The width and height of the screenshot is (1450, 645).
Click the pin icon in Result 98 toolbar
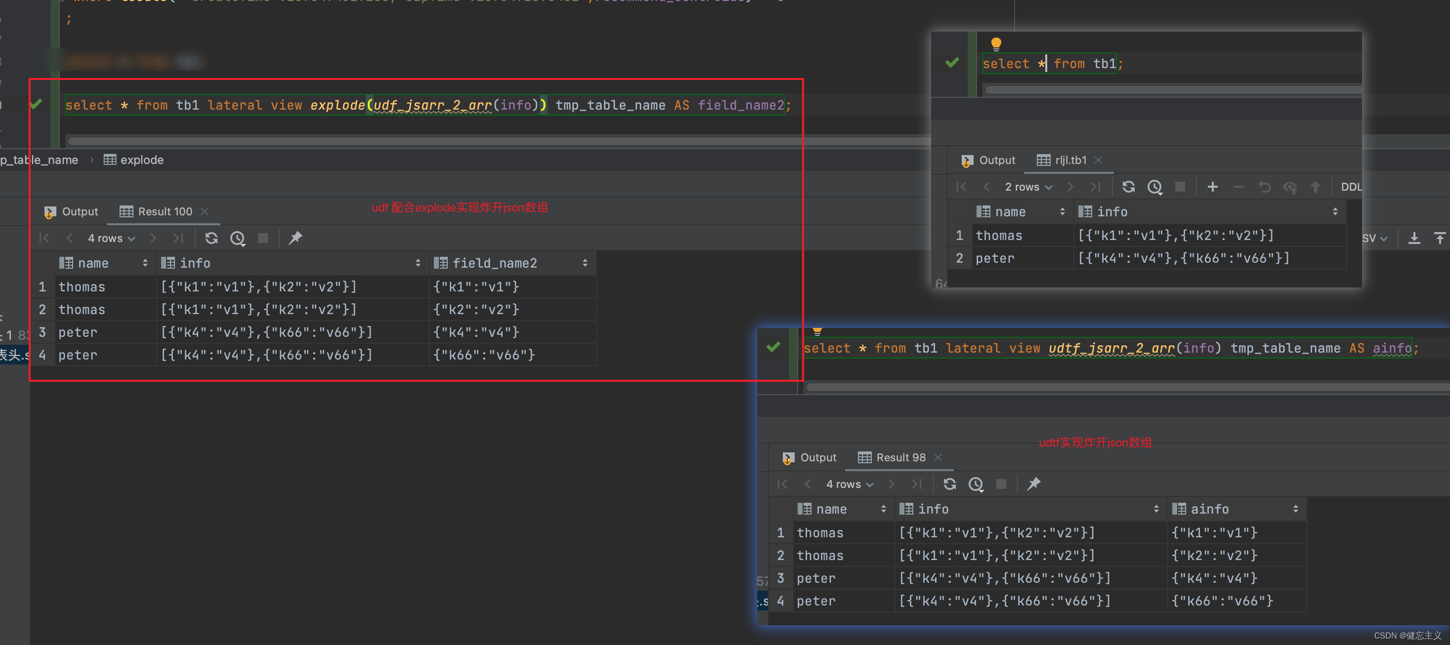coord(1033,484)
